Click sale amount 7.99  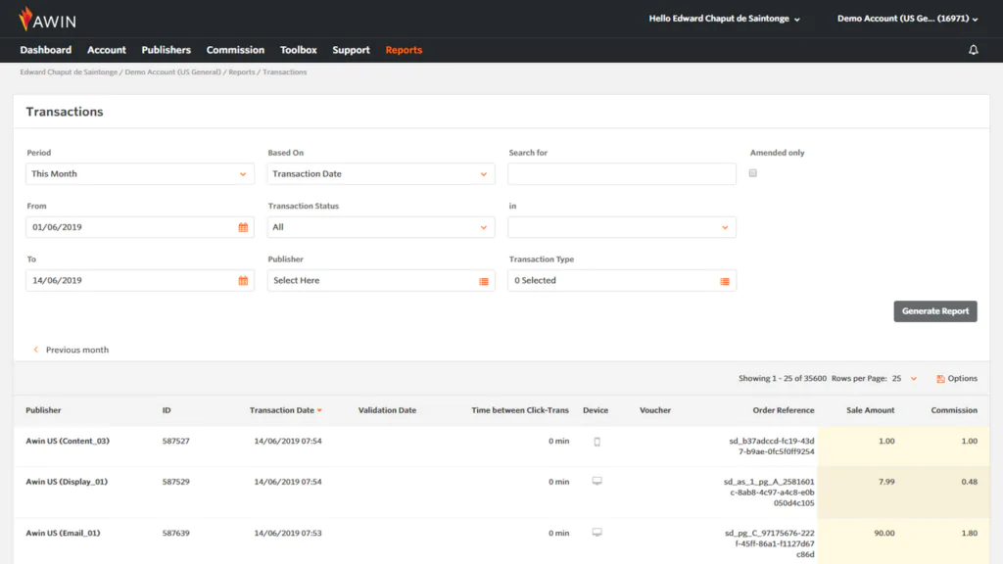pyautogui.click(x=886, y=482)
